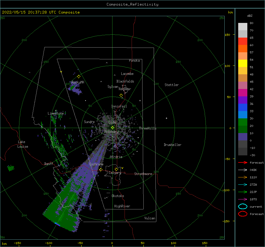Click the 150 tick label on right axis
Screen dimensions: 265x247
click(227, 35)
